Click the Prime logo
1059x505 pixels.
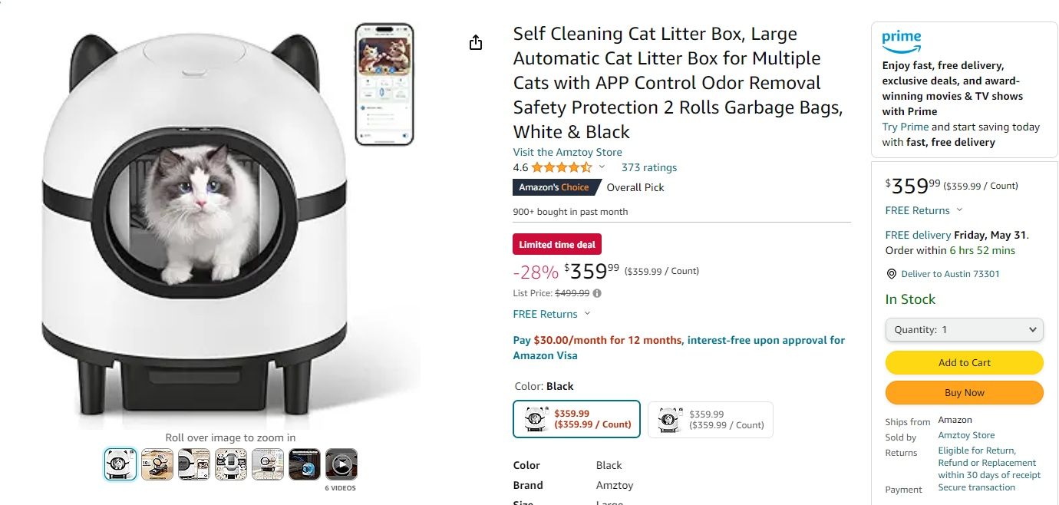pyautogui.click(x=901, y=40)
